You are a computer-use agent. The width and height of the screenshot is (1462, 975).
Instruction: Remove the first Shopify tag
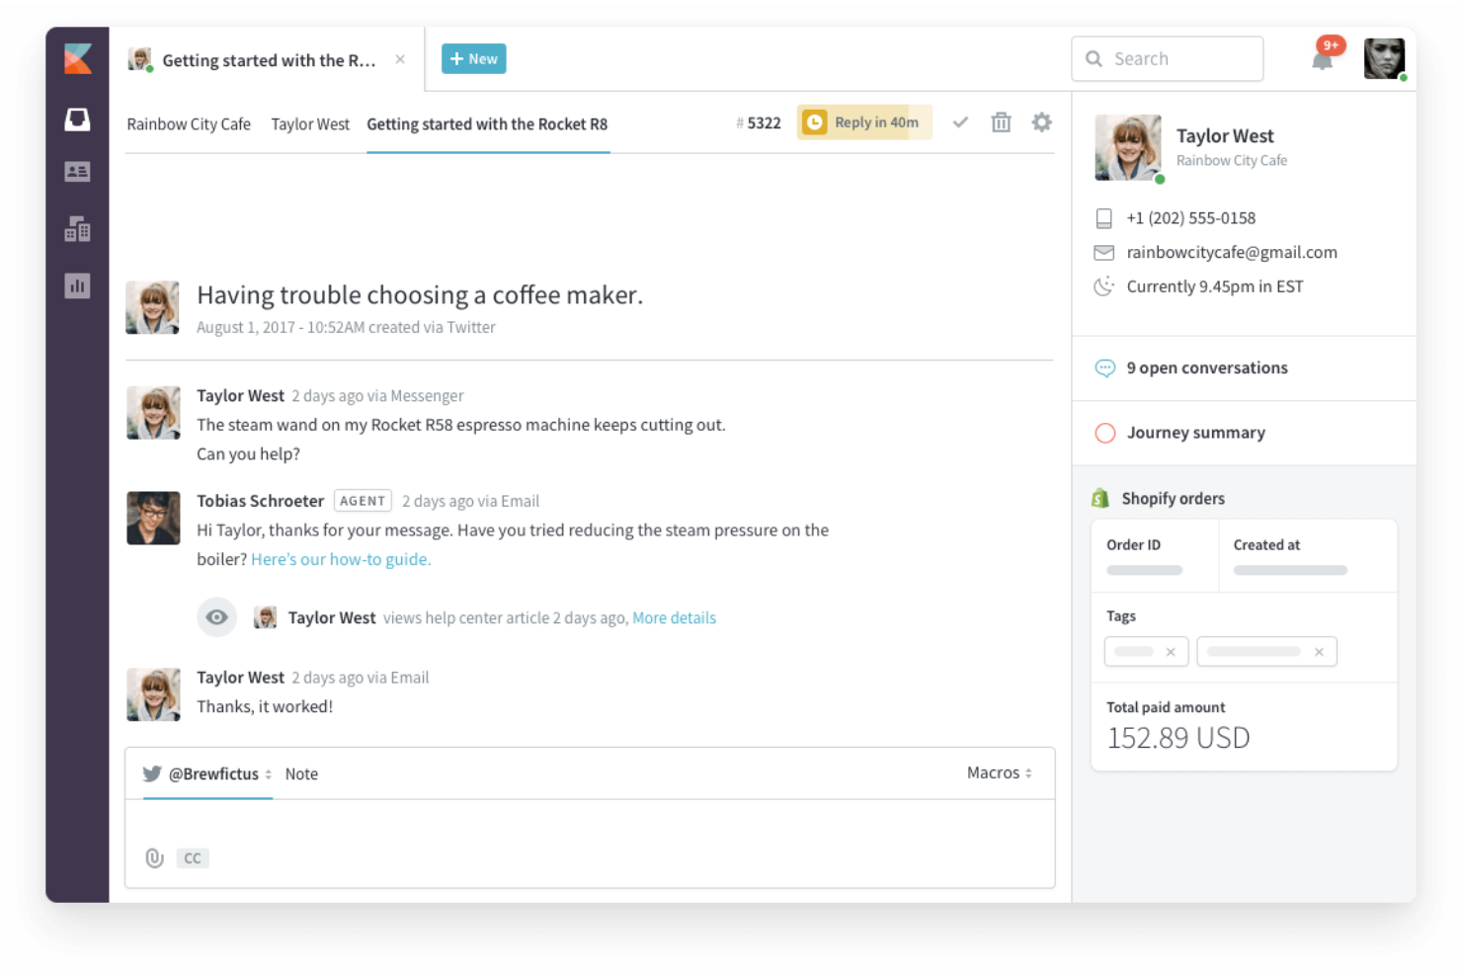(x=1171, y=652)
